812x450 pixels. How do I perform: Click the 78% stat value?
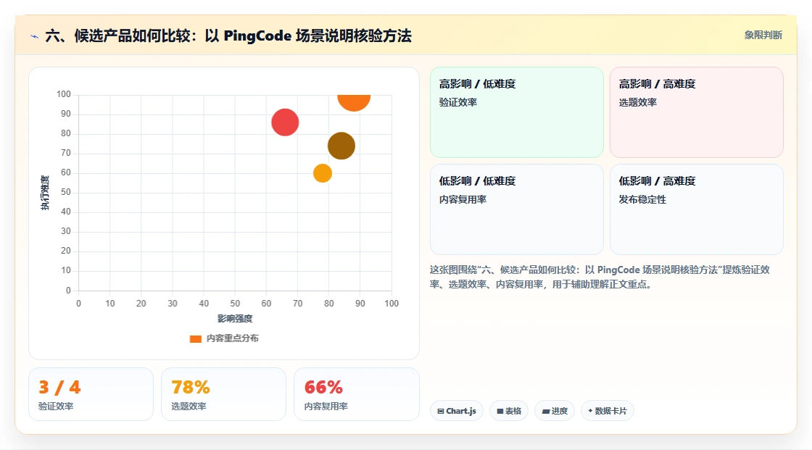click(191, 387)
